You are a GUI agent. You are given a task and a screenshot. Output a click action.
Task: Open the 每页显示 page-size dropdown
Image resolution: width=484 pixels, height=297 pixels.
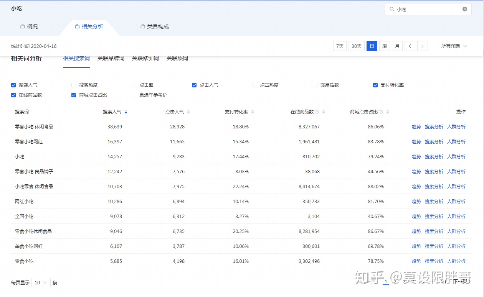click(41, 282)
